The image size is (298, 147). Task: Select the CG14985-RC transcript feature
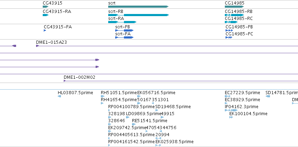(x=231, y=22)
